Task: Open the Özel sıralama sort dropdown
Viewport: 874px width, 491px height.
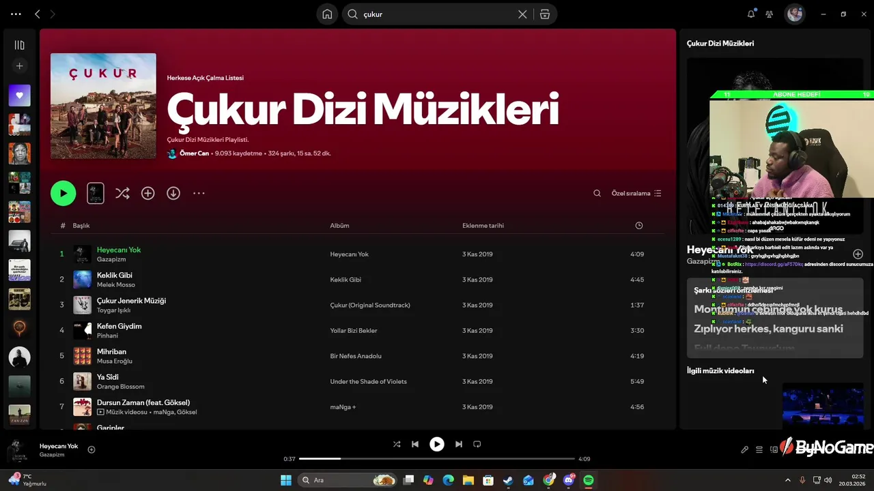Action: coord(636,193)
